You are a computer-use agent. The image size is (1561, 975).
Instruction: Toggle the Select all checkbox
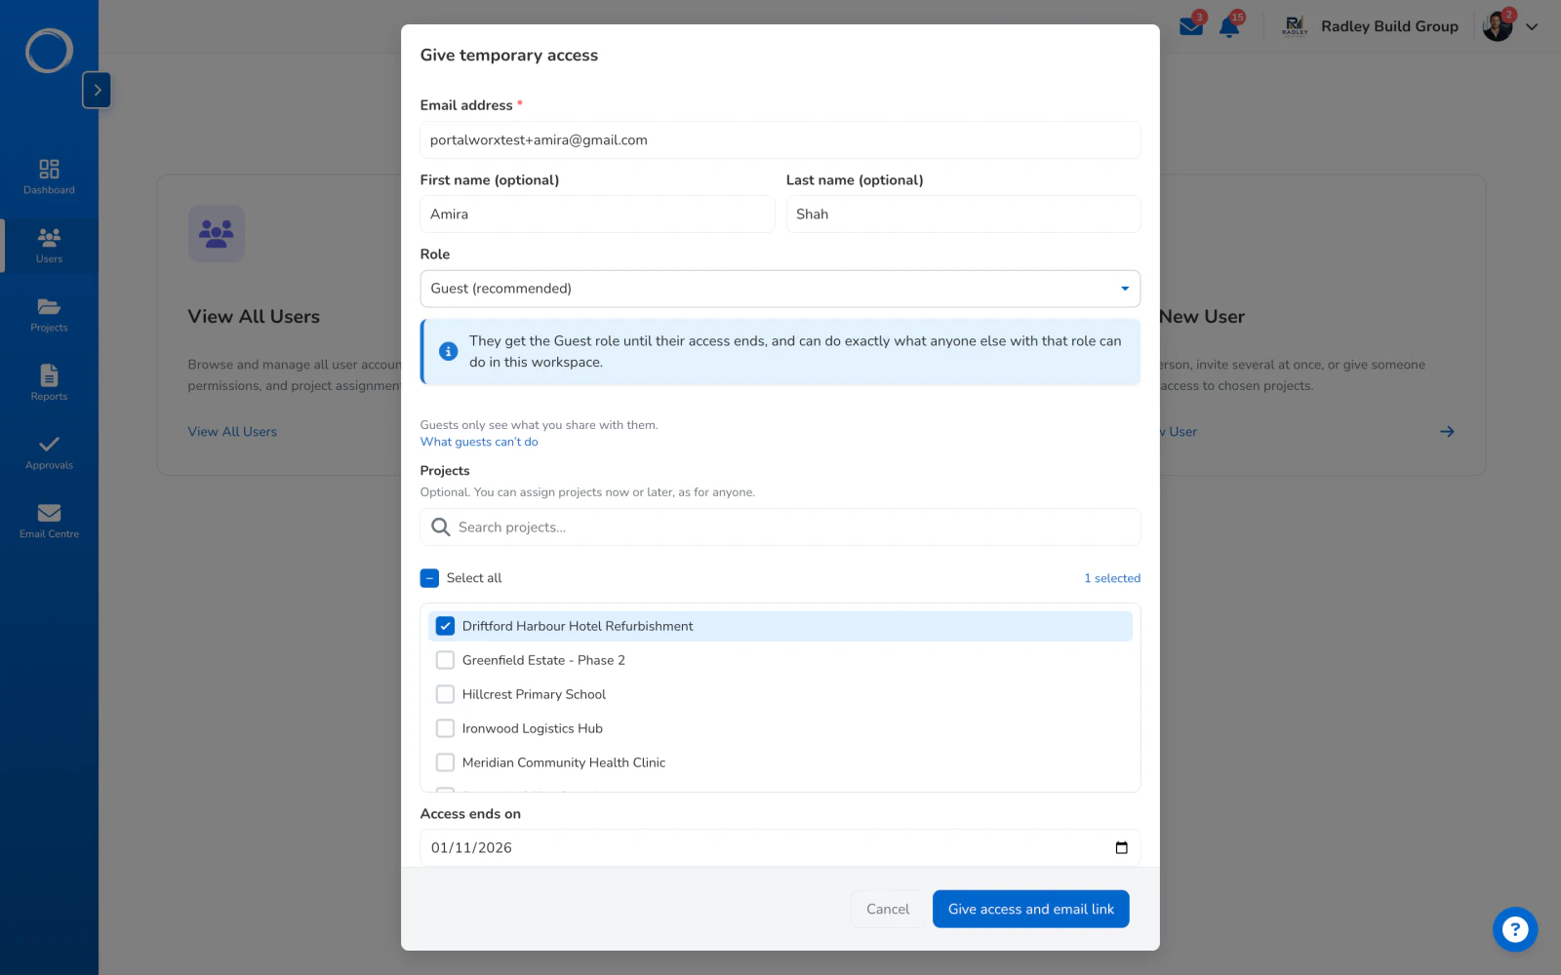(x=429, y=578)
